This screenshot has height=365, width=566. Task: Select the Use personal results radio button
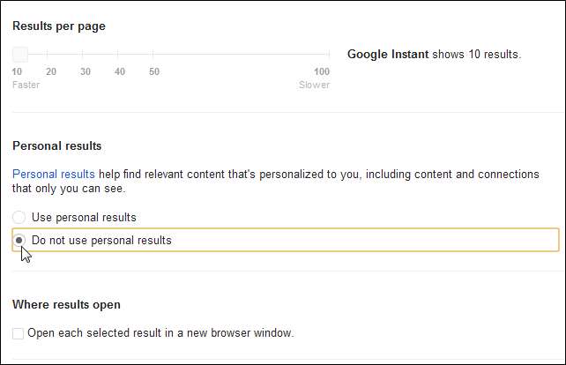point(20,217)
